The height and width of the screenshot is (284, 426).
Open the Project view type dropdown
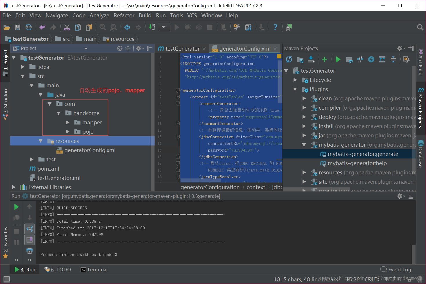86,48
